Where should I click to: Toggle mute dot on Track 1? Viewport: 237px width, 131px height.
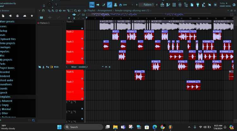(x=82, y=28)
